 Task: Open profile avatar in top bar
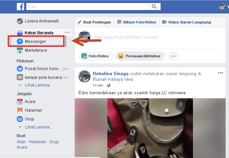pyautogui.click(x=223, y=7)
